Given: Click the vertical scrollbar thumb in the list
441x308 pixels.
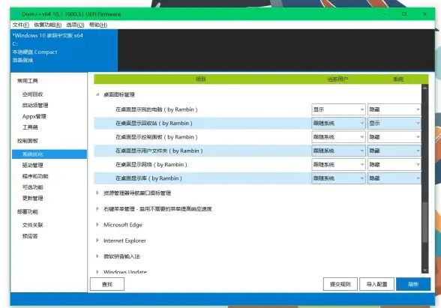Looking at the screenshot, I should [425, 222].
